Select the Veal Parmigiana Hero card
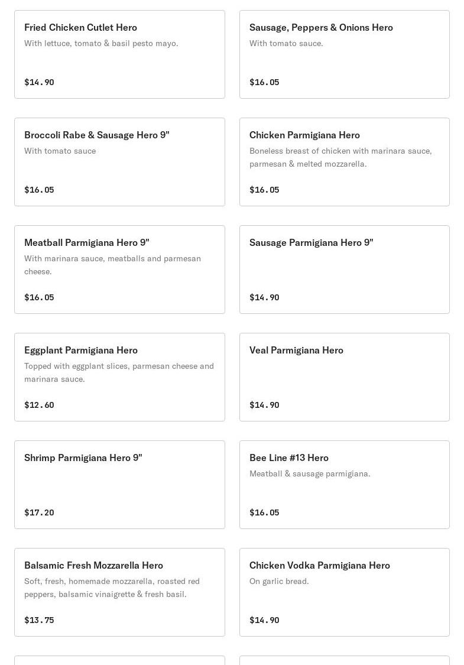464x665 pixels. 344,377
